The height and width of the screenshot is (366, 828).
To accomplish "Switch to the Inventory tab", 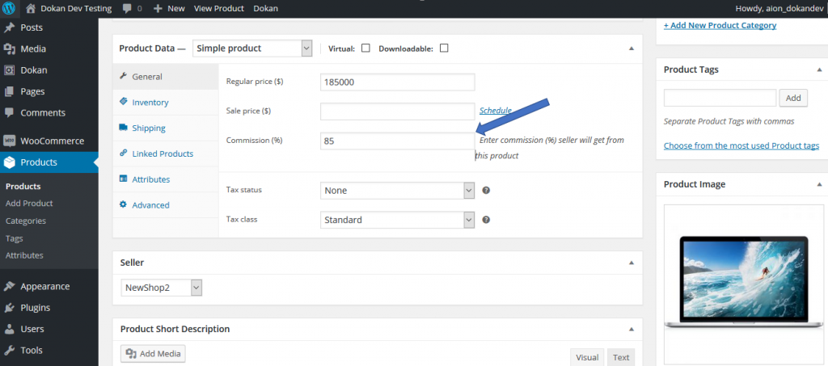I will pos(165,103).
